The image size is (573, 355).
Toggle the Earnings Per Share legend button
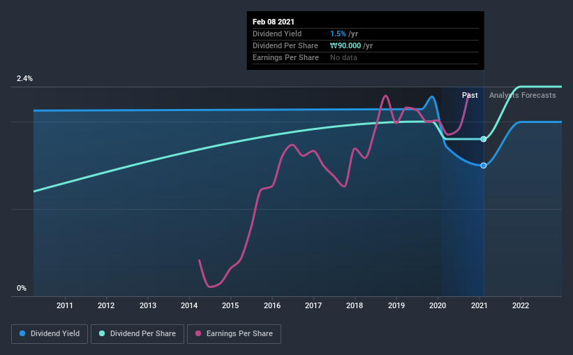coord(235,334)
